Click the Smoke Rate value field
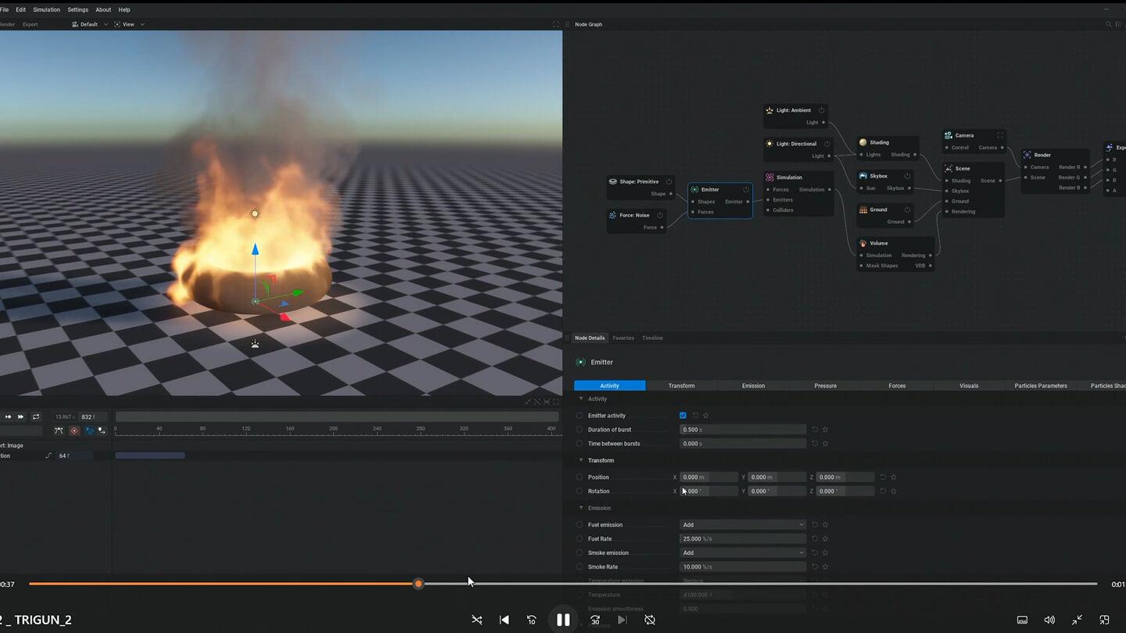 (743, 567)
